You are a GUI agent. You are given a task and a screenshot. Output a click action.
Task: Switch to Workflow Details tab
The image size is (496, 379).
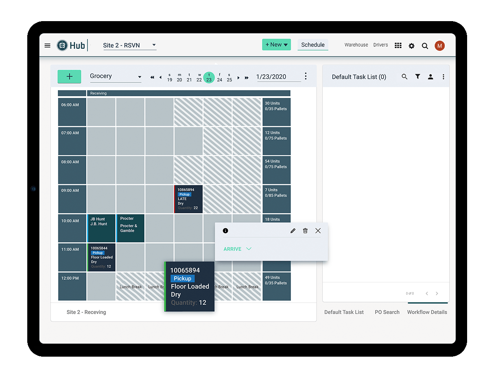click(427, 312)
